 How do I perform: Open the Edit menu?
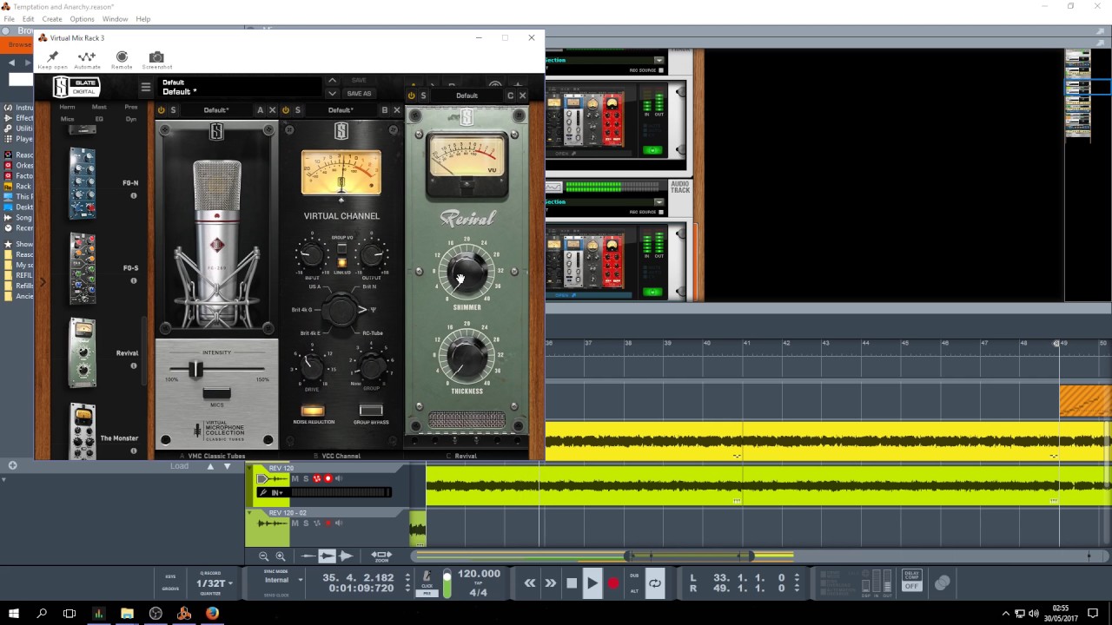(x=28, y=18)
